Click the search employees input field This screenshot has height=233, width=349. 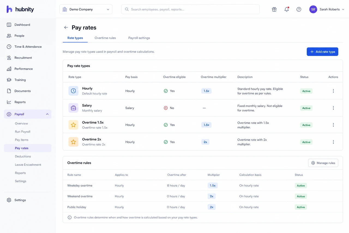(x=190, y=9)
